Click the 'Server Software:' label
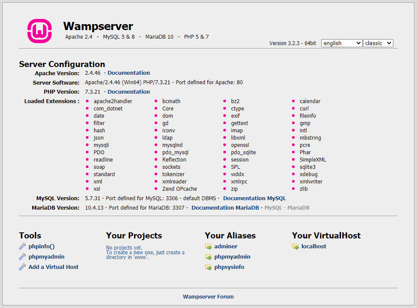 [56, 83]
